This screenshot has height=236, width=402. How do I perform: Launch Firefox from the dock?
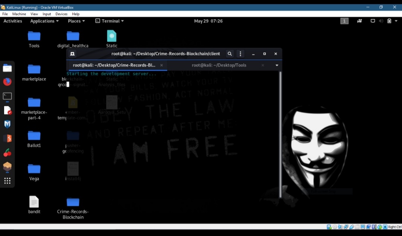coord(7,82)
